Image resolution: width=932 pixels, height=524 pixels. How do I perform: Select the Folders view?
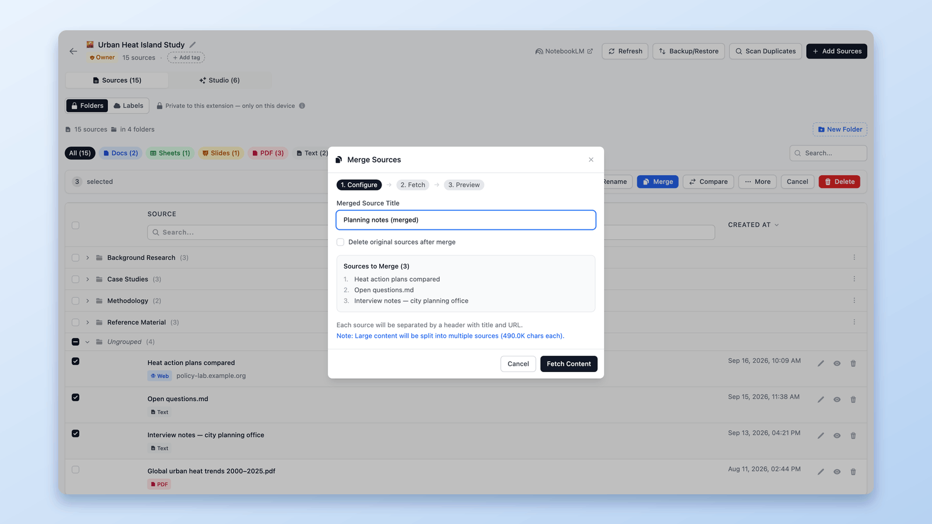87,105
